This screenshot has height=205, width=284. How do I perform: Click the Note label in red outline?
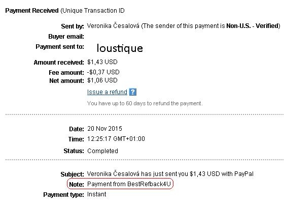point(77,185)
